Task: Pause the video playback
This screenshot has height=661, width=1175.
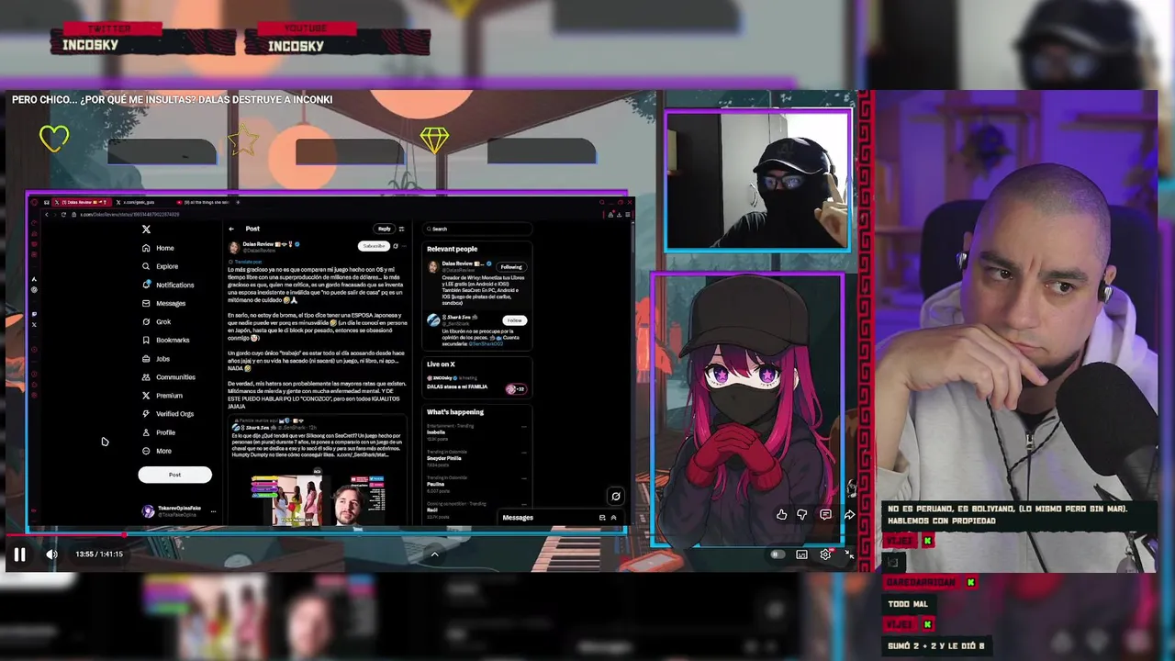Action: tap(19, 555)
